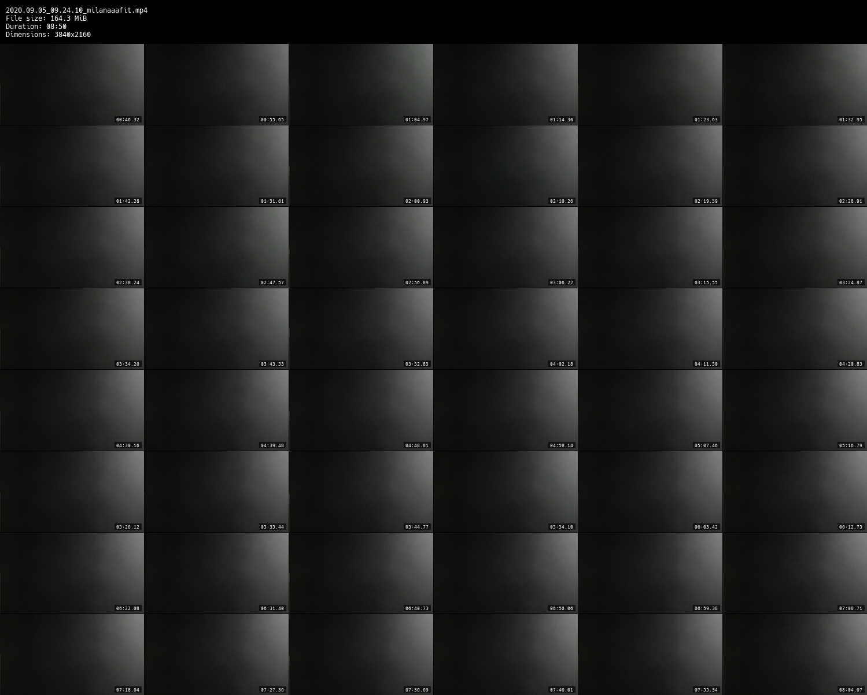The height and width of the screenshot is (695, 867).
Task: Select the thumbnail at 04:48.81
Action: [x=361, y=410]
